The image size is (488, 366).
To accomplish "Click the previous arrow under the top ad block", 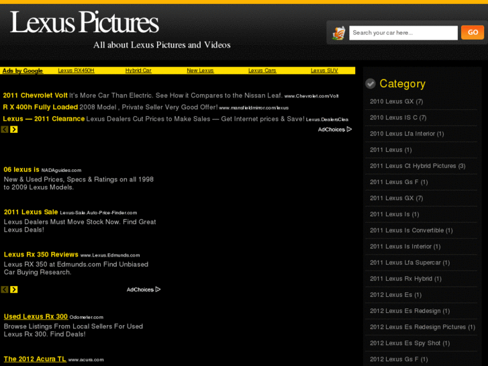I will click(5, 129).
